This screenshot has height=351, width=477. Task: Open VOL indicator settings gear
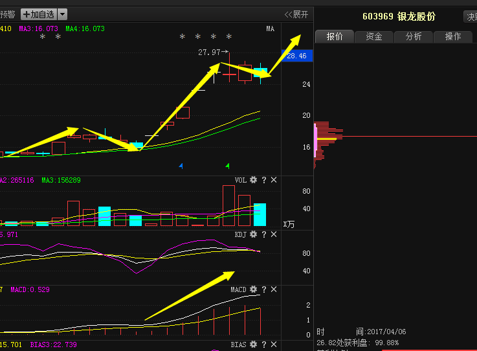click(x=253, y=180)
